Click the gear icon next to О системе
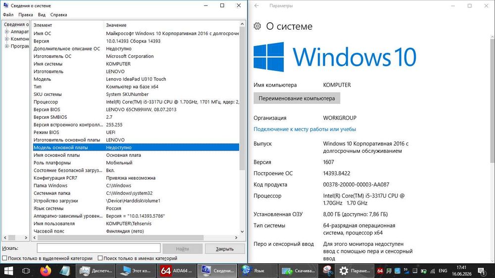The height and width of the screenshot is (278, 495). 257,26
